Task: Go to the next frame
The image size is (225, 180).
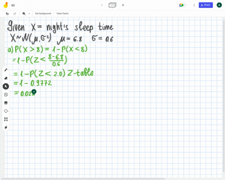Action: [x=123, y=5]
